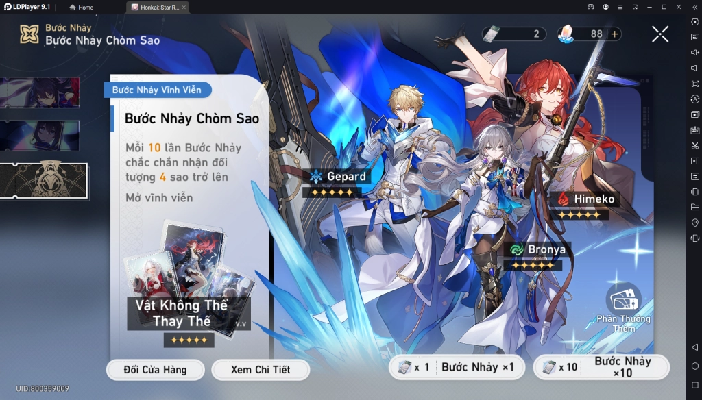The height and width of the screenshot is (400, 702).
Task: Select the second event banner thumbnail
Action: [x=40, y=136]
